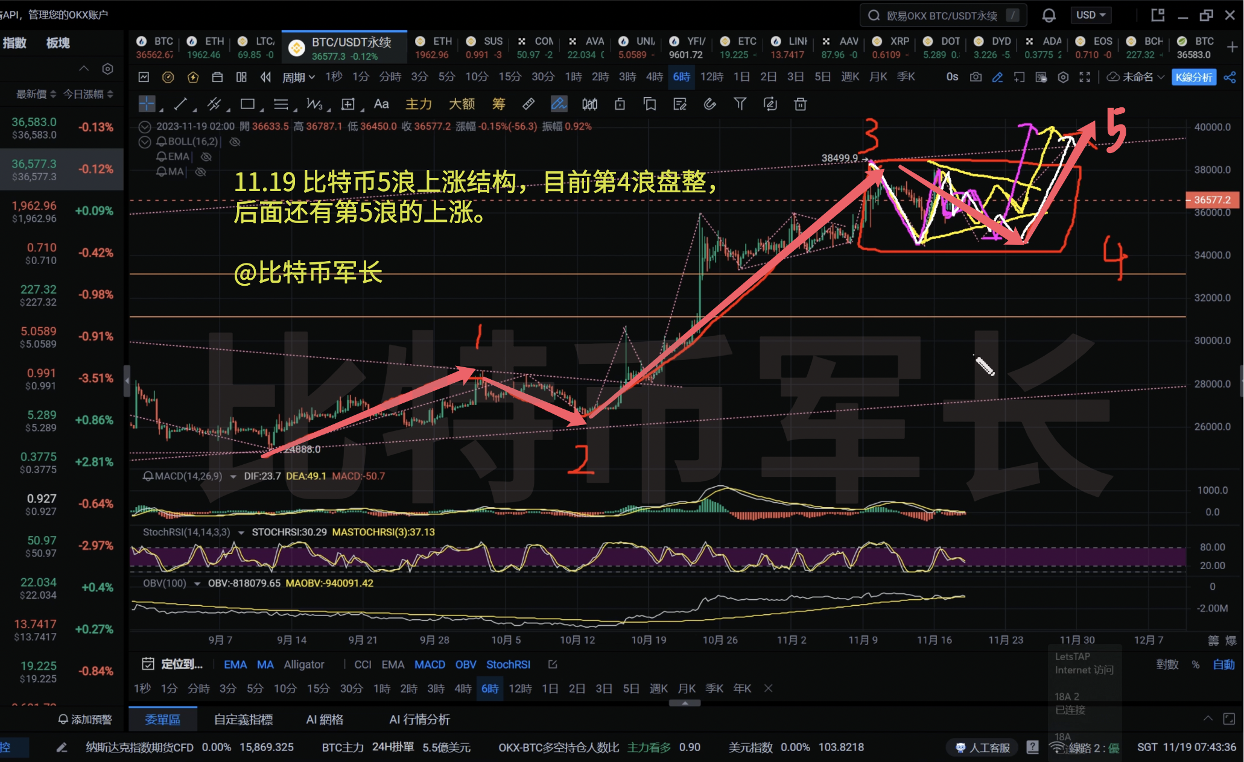
Task: Click the 大額 button in drawing toolbar
Action: click(x=462, y=104)
